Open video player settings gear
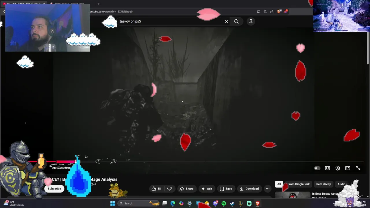The height and width of the screenshot is (208, 370). coord(338,168)
